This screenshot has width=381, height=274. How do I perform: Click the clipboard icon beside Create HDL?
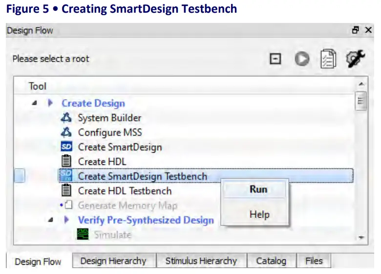(x=66, y=161)
